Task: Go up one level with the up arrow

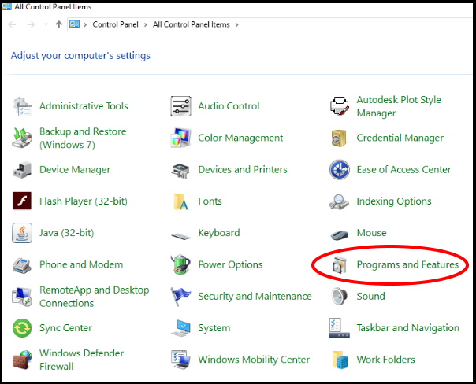Action: coord(59,24)
